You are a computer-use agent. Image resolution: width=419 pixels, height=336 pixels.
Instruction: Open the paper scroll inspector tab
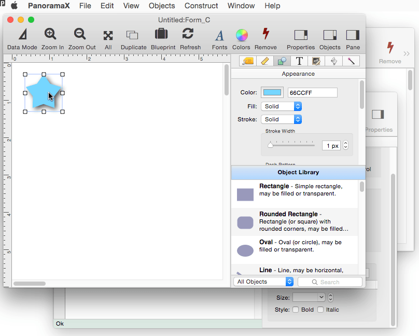334,61
